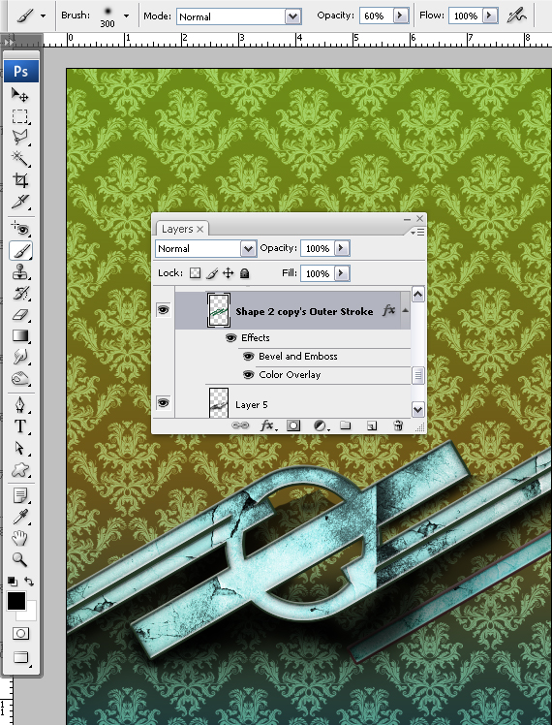Toggle lock all
The height and width of the screenshot is (725, 552).
245,273
